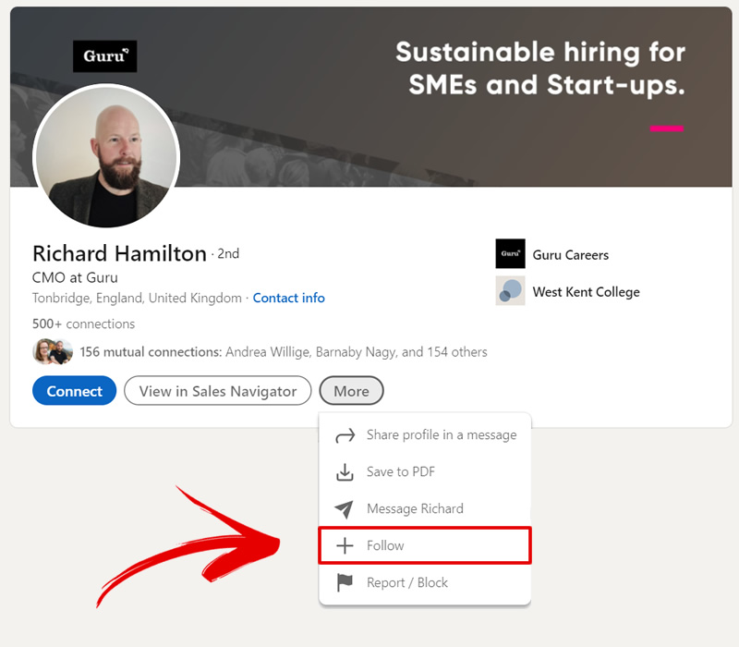739x647 pixels.
Task: Open the Contact info link
Action: 288,298
